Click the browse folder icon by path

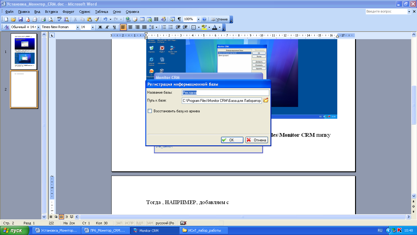pyautogui.click(x=266, y=100)
